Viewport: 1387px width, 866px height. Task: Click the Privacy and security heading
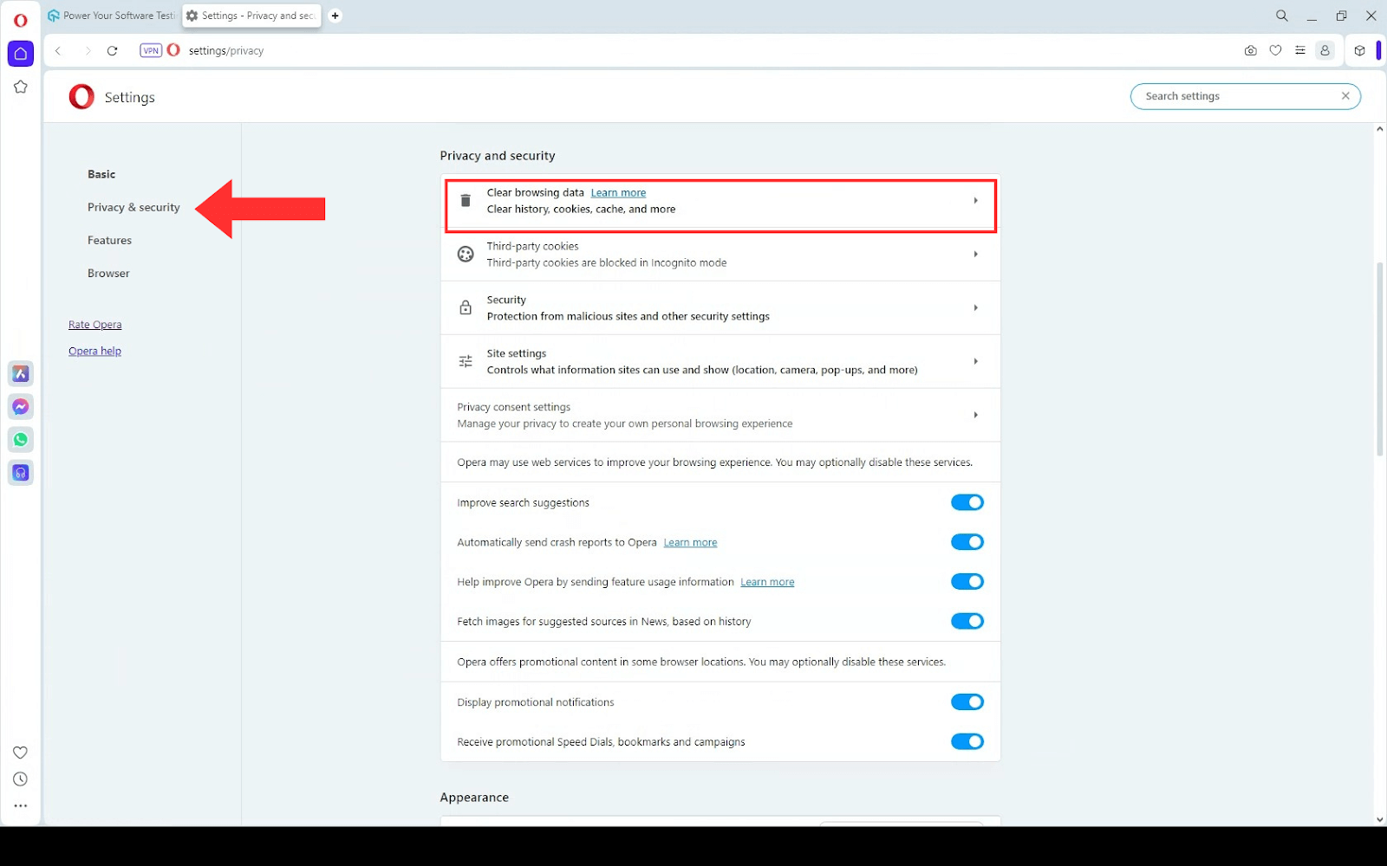pyautogui.click(x=498, y=156)
